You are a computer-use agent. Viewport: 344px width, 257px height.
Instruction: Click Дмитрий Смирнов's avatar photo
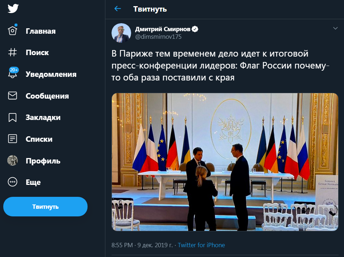click(121, 33)
